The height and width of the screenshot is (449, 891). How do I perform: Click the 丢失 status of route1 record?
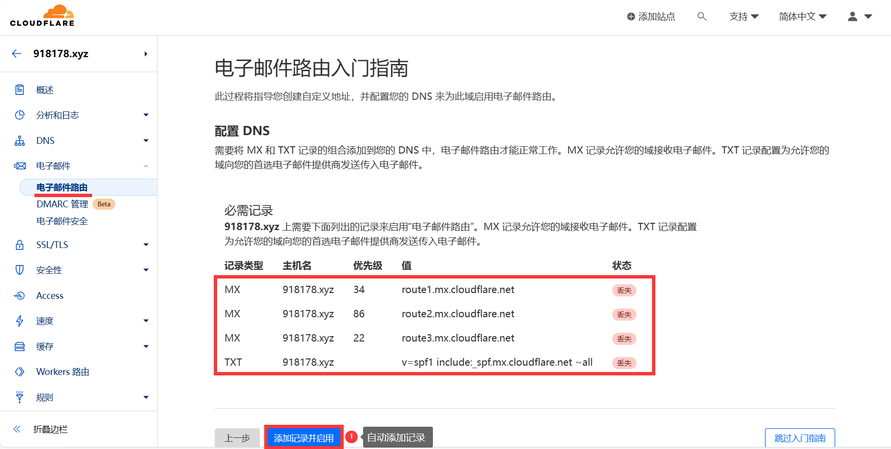pos(624,290)
